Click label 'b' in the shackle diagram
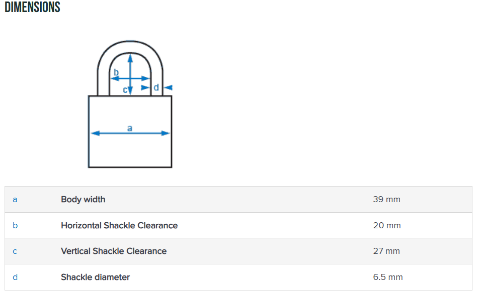Screen dimensions: 478x295 click(116, 73)
